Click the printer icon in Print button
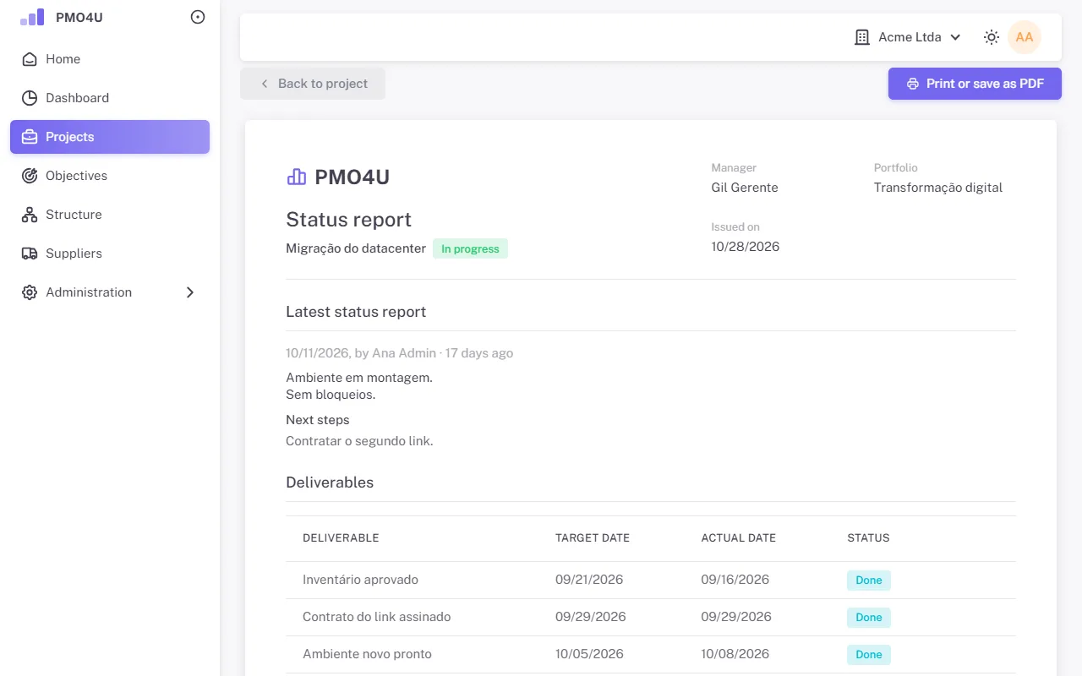Viewport: 1082px width, 676px height. pos(913,84)
